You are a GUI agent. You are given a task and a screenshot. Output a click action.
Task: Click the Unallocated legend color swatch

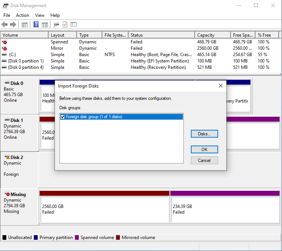click(4, 238)
